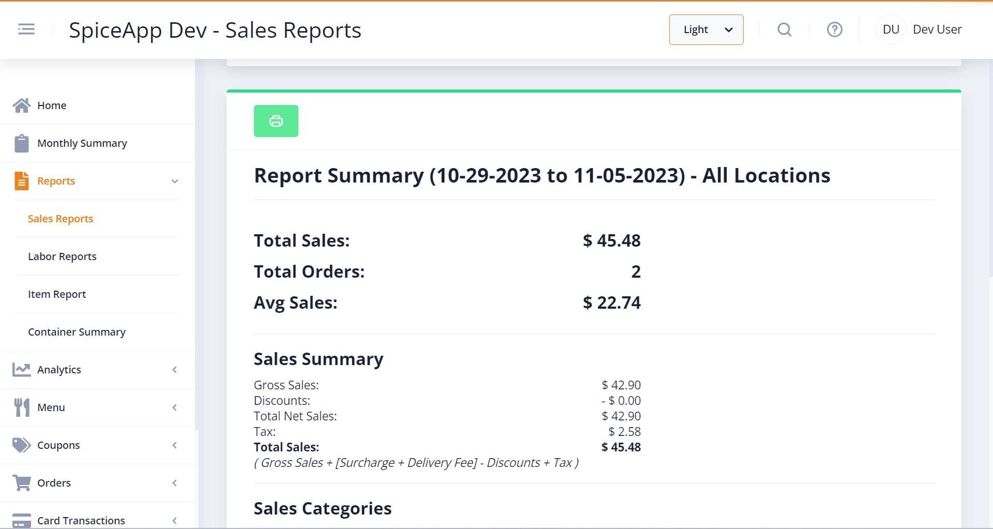This screenshot has width=993, height=529.
Task: Click the Coupons tags icon
Action: pos(22,445)
